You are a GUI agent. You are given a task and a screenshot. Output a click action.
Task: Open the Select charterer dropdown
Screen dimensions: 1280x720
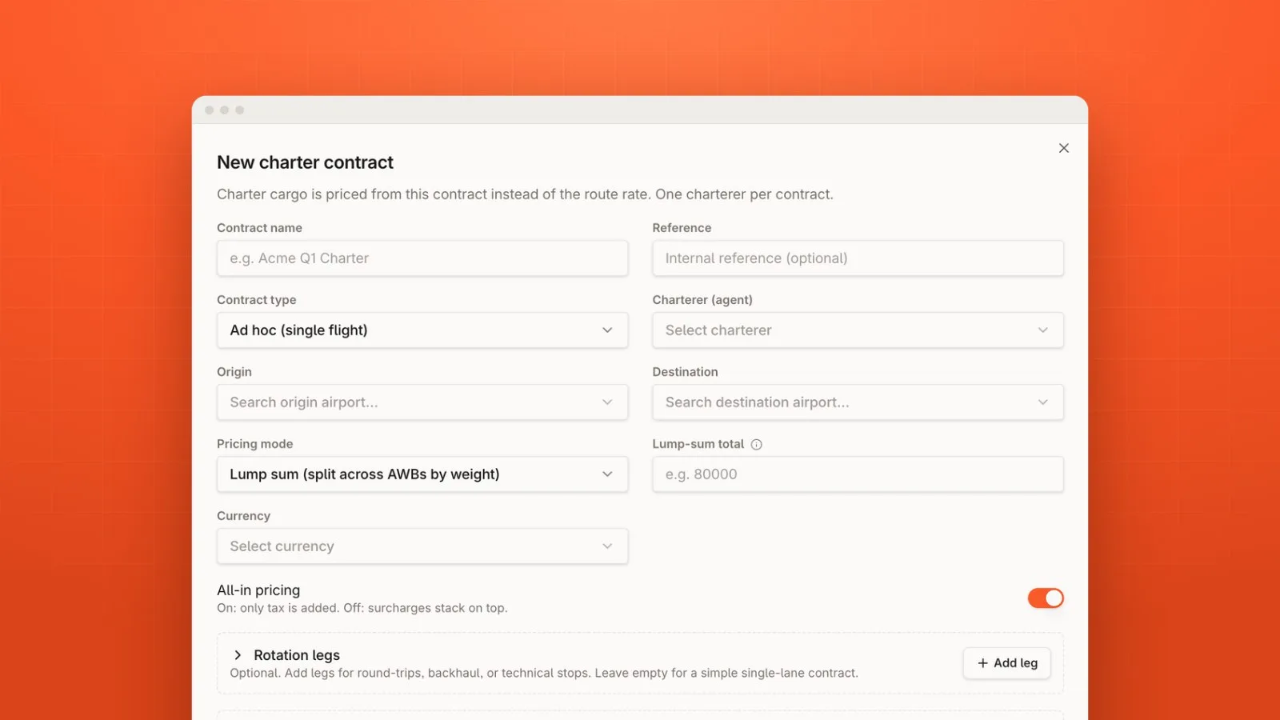858,330
